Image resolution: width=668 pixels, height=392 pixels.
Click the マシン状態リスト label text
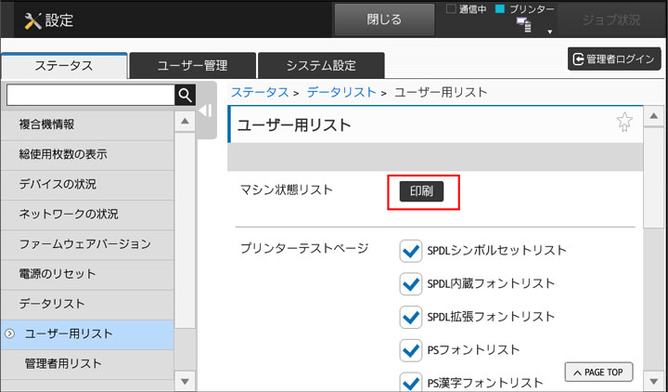(x=287, y=190)
